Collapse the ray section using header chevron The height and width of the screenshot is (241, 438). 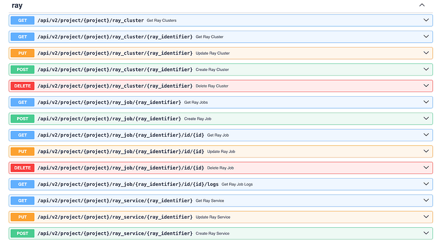(x=422, y=5)
